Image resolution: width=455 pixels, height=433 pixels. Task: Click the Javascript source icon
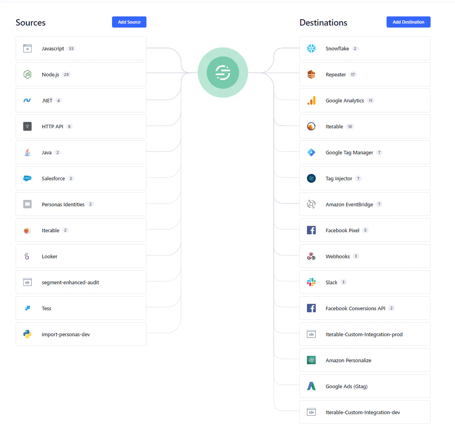click(27, 48)
